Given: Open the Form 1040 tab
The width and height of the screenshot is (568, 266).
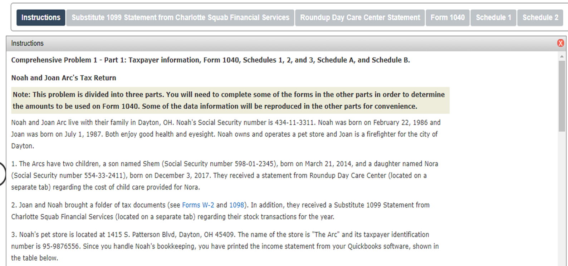Looking at the screenshot, I should pos(447,17).
